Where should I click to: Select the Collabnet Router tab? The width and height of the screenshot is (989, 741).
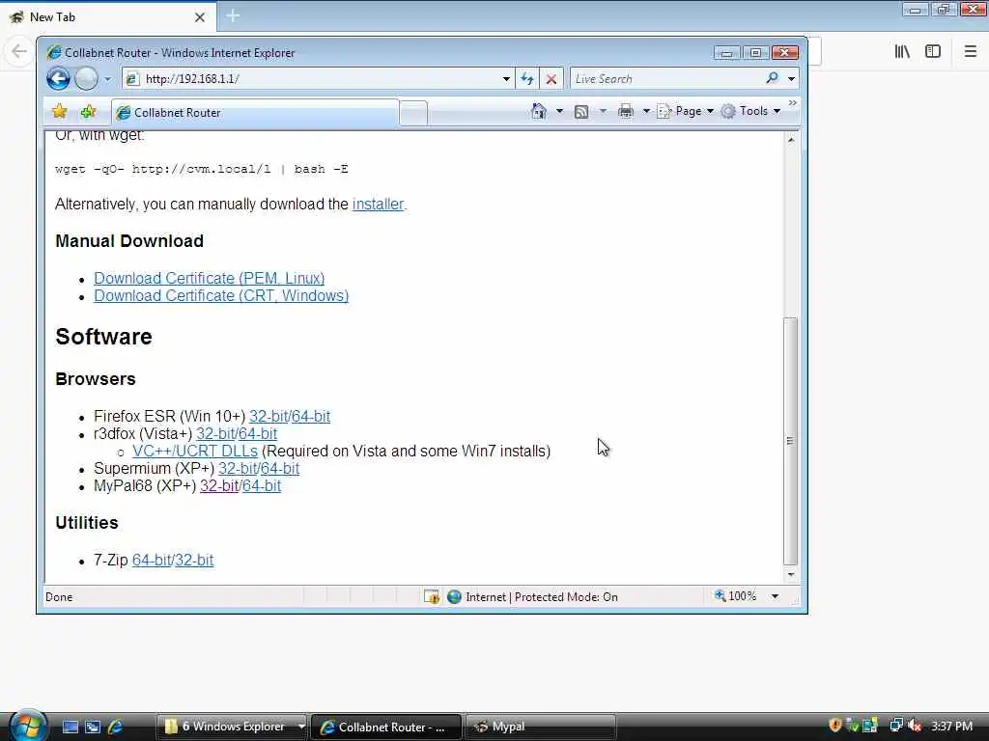(x=255, y=113)
